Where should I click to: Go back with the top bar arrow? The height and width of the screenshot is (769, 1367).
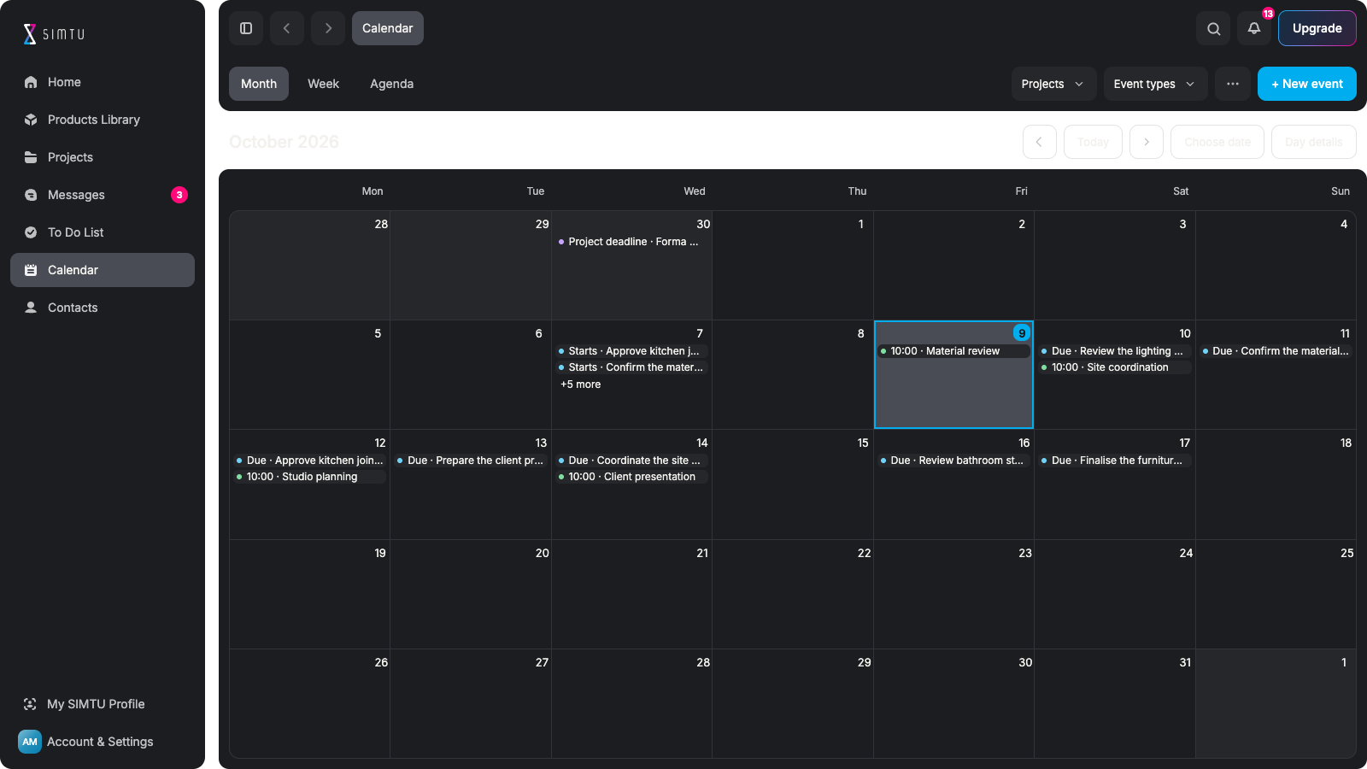(x=287, y=28)
